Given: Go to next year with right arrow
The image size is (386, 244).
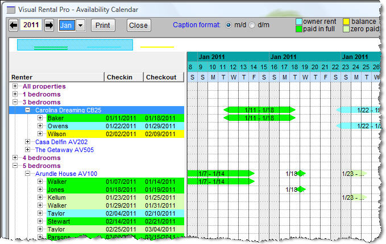Looking at the screenshot, I should [x=49, y=26].
